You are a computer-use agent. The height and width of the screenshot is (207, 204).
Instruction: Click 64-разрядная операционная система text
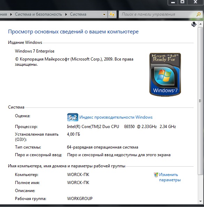pyautogui.click(x=103, y=147)
